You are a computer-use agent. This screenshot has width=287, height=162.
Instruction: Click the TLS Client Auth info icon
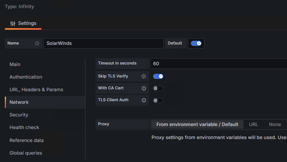[x=144, y=100]
